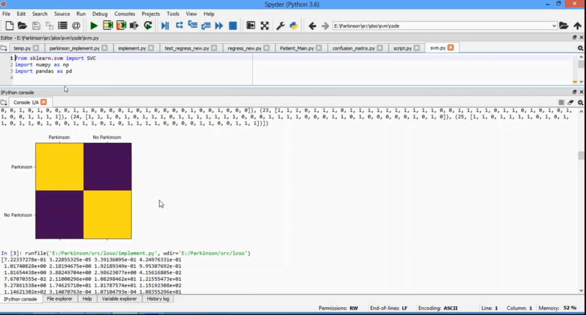Image resolution: width=586 pixels, height=315 pixels.
Task: Run the svm.py script
Action: click(94, 25)
